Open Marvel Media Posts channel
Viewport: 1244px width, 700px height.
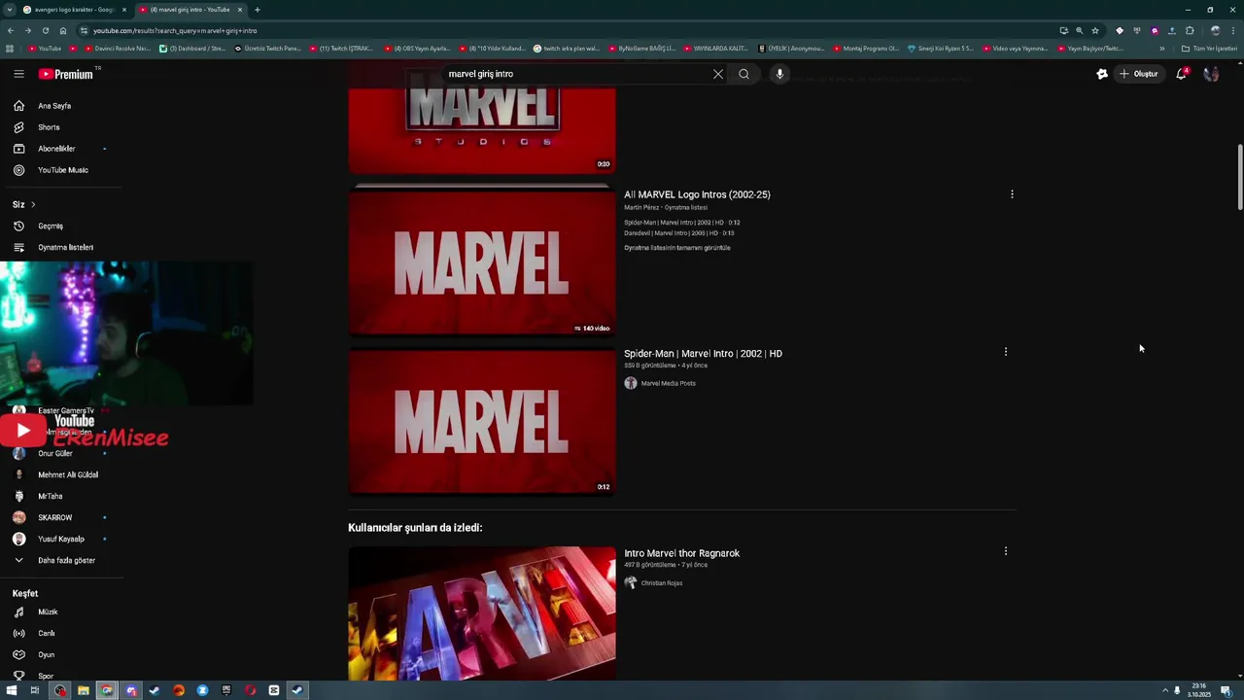[668, 383]
